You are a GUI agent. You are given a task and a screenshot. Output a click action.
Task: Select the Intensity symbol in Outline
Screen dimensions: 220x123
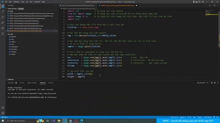click(14, 49)
